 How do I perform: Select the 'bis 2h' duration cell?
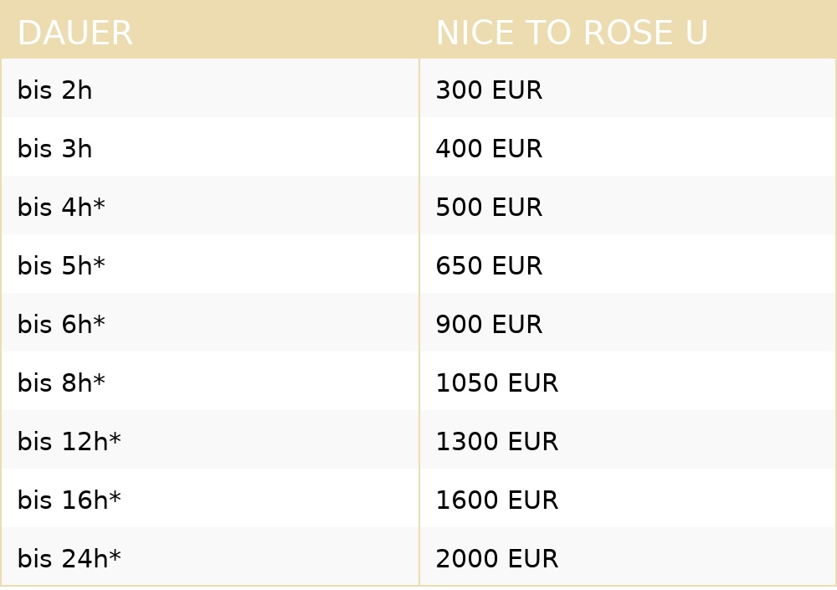click(x=54, y=90)
